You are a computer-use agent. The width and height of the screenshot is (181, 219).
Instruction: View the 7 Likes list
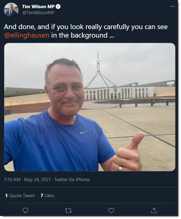click(47, 196)
